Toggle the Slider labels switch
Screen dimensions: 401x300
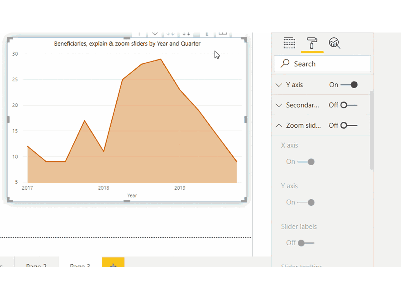tap(306, 243)
